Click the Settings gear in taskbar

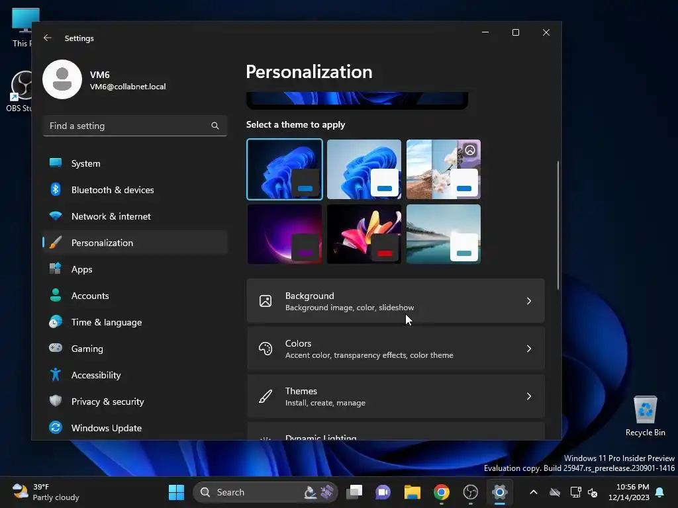(x=499, y=492)
